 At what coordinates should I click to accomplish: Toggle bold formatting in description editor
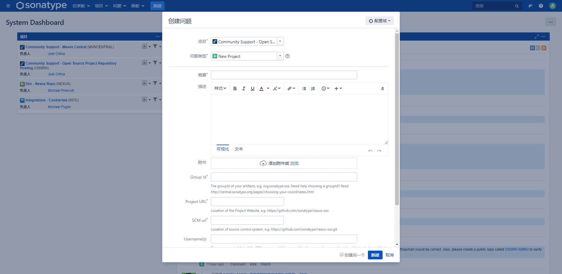(235, 89)
